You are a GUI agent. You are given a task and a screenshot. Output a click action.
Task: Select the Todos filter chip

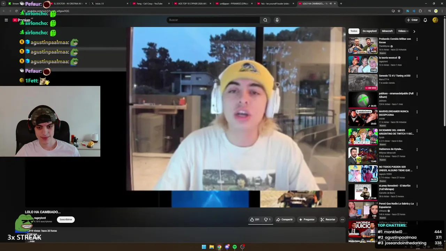click(x=354, y=31)
